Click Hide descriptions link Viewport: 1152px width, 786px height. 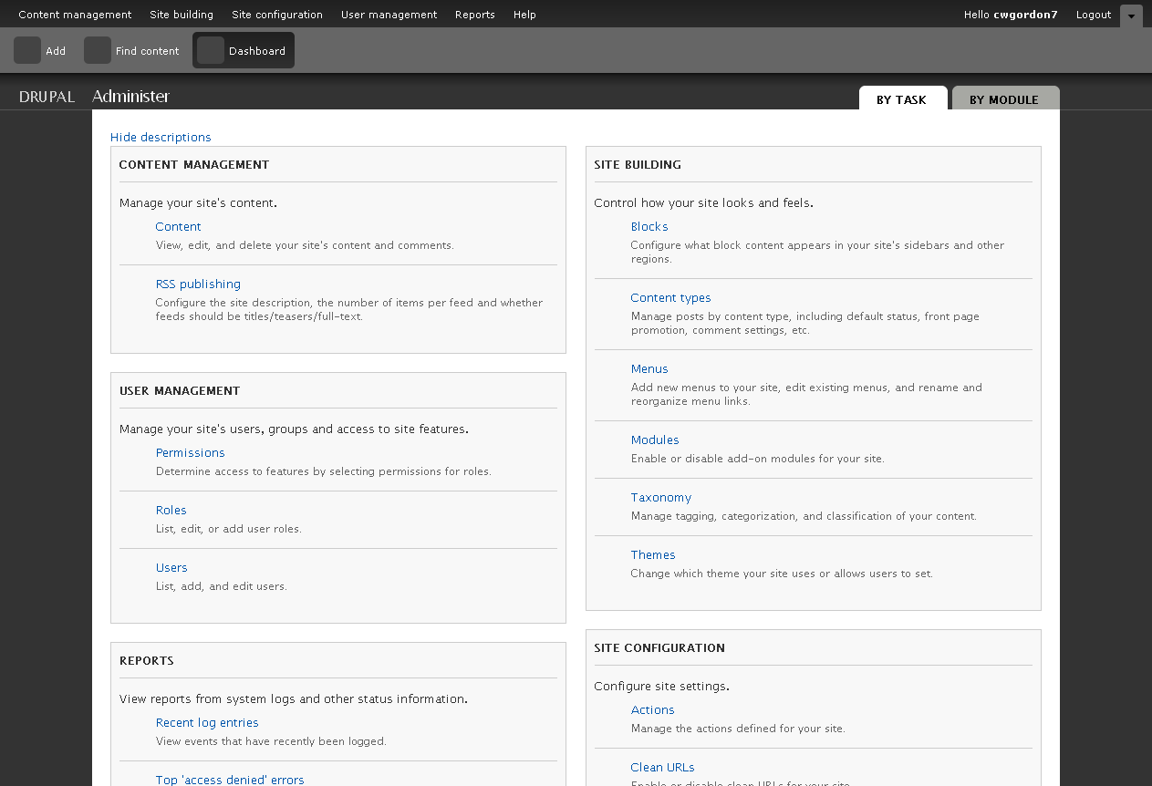point(161,137)
